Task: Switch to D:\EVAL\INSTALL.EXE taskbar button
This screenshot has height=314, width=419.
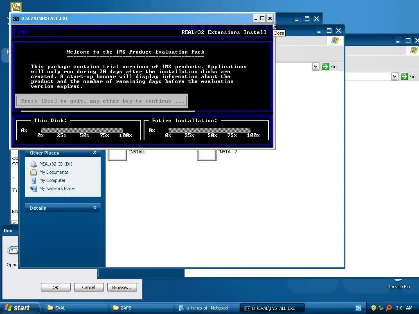Action: [273, 308]
